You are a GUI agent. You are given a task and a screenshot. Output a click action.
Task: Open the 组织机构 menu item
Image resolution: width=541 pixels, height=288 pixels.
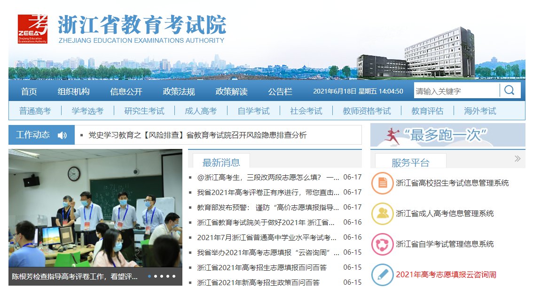click(73, 92)
